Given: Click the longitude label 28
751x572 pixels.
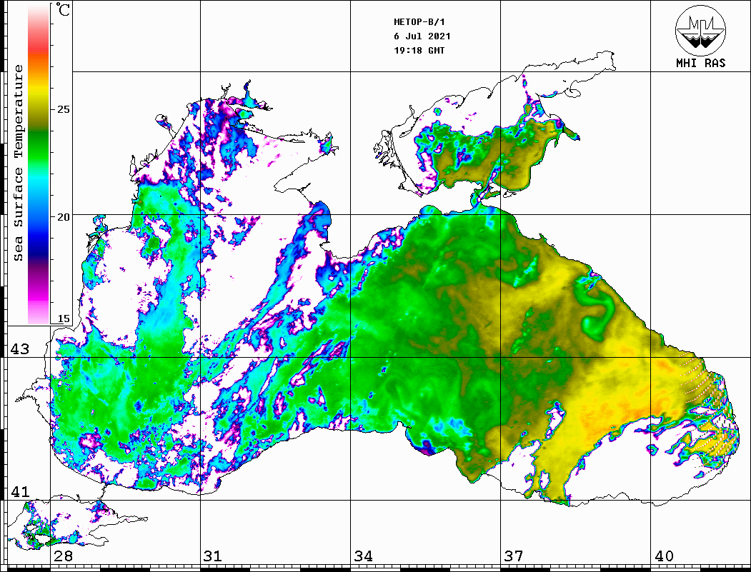Looking at the screenshot, I should [63, 556].
